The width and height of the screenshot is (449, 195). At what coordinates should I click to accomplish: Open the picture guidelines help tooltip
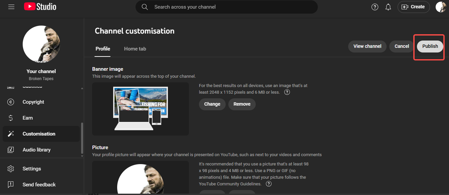(268, 184)
